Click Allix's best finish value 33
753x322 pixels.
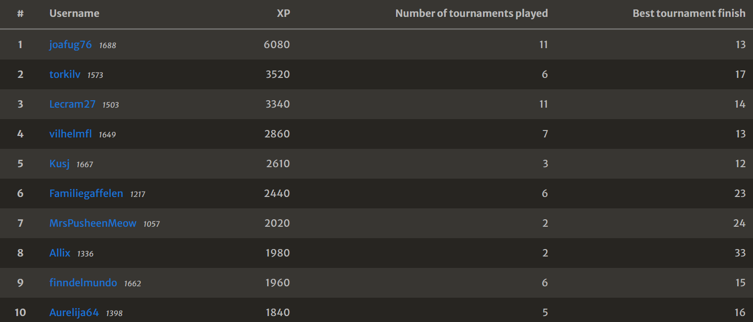[x=740, y=253]
